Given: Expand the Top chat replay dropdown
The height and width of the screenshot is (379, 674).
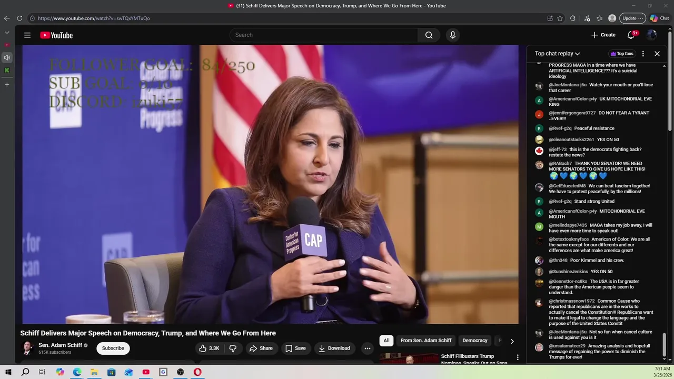Looking at the screenshot, I should [x=557, y=54].
